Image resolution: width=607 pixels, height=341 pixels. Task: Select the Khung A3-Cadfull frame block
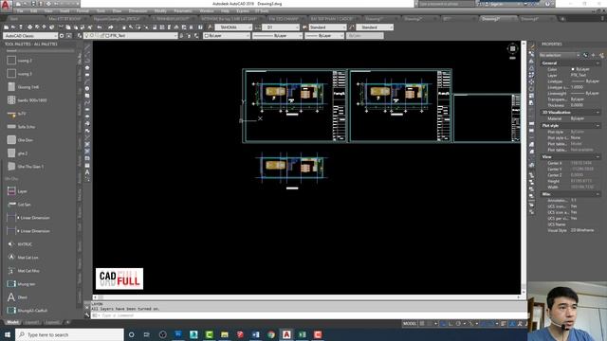coord(28,310)
